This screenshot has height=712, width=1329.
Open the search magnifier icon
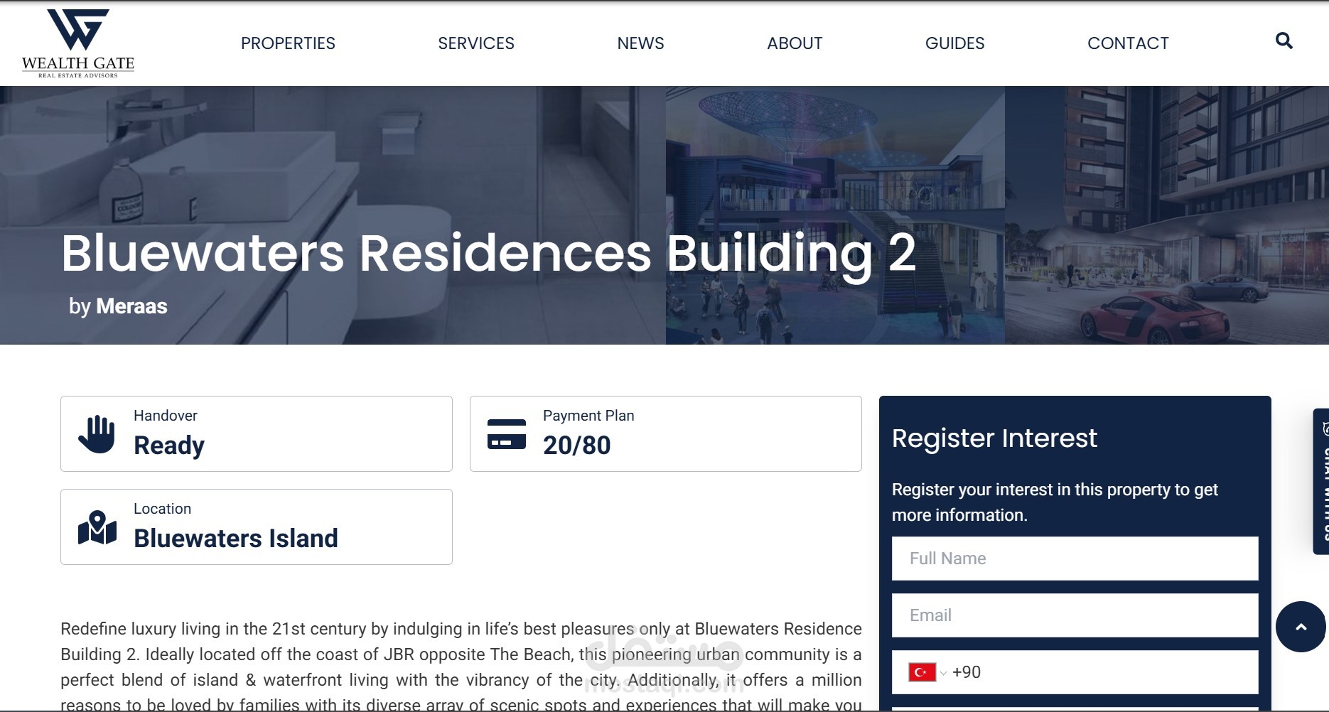(1284, 41)
